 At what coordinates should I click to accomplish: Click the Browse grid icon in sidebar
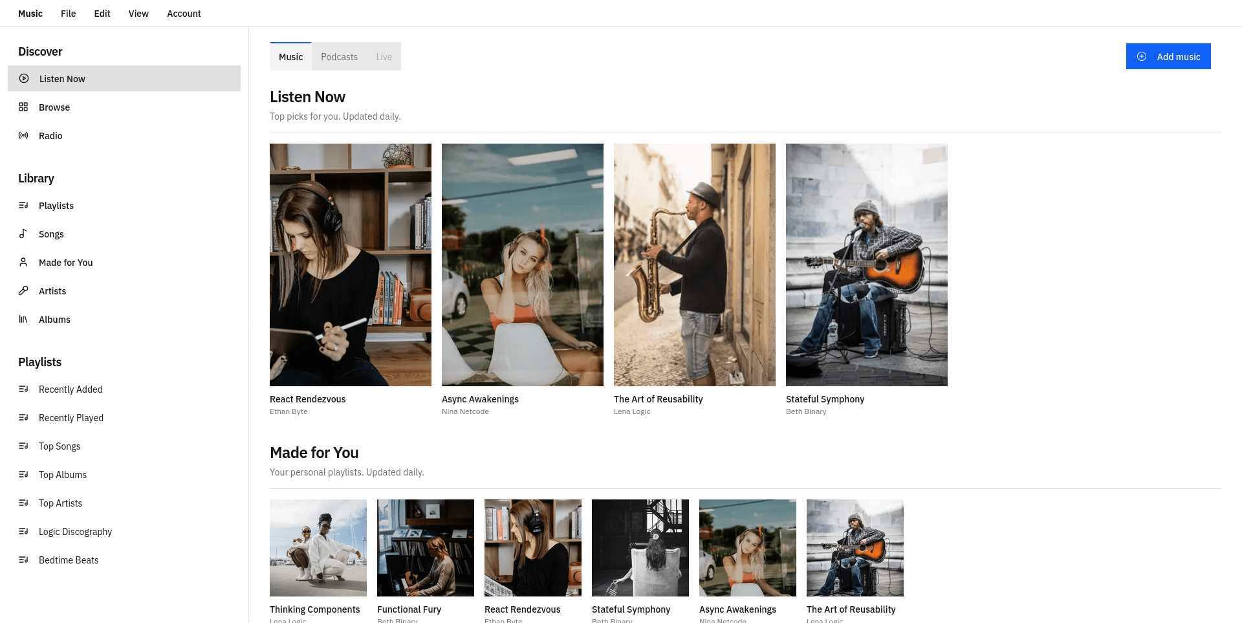coord(23,107)
